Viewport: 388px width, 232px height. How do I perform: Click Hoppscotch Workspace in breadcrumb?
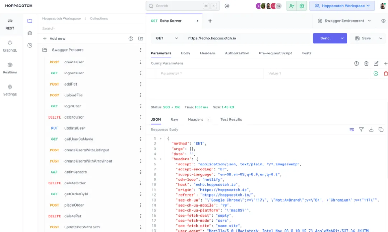pyautogui.click(x=61, y=19)
